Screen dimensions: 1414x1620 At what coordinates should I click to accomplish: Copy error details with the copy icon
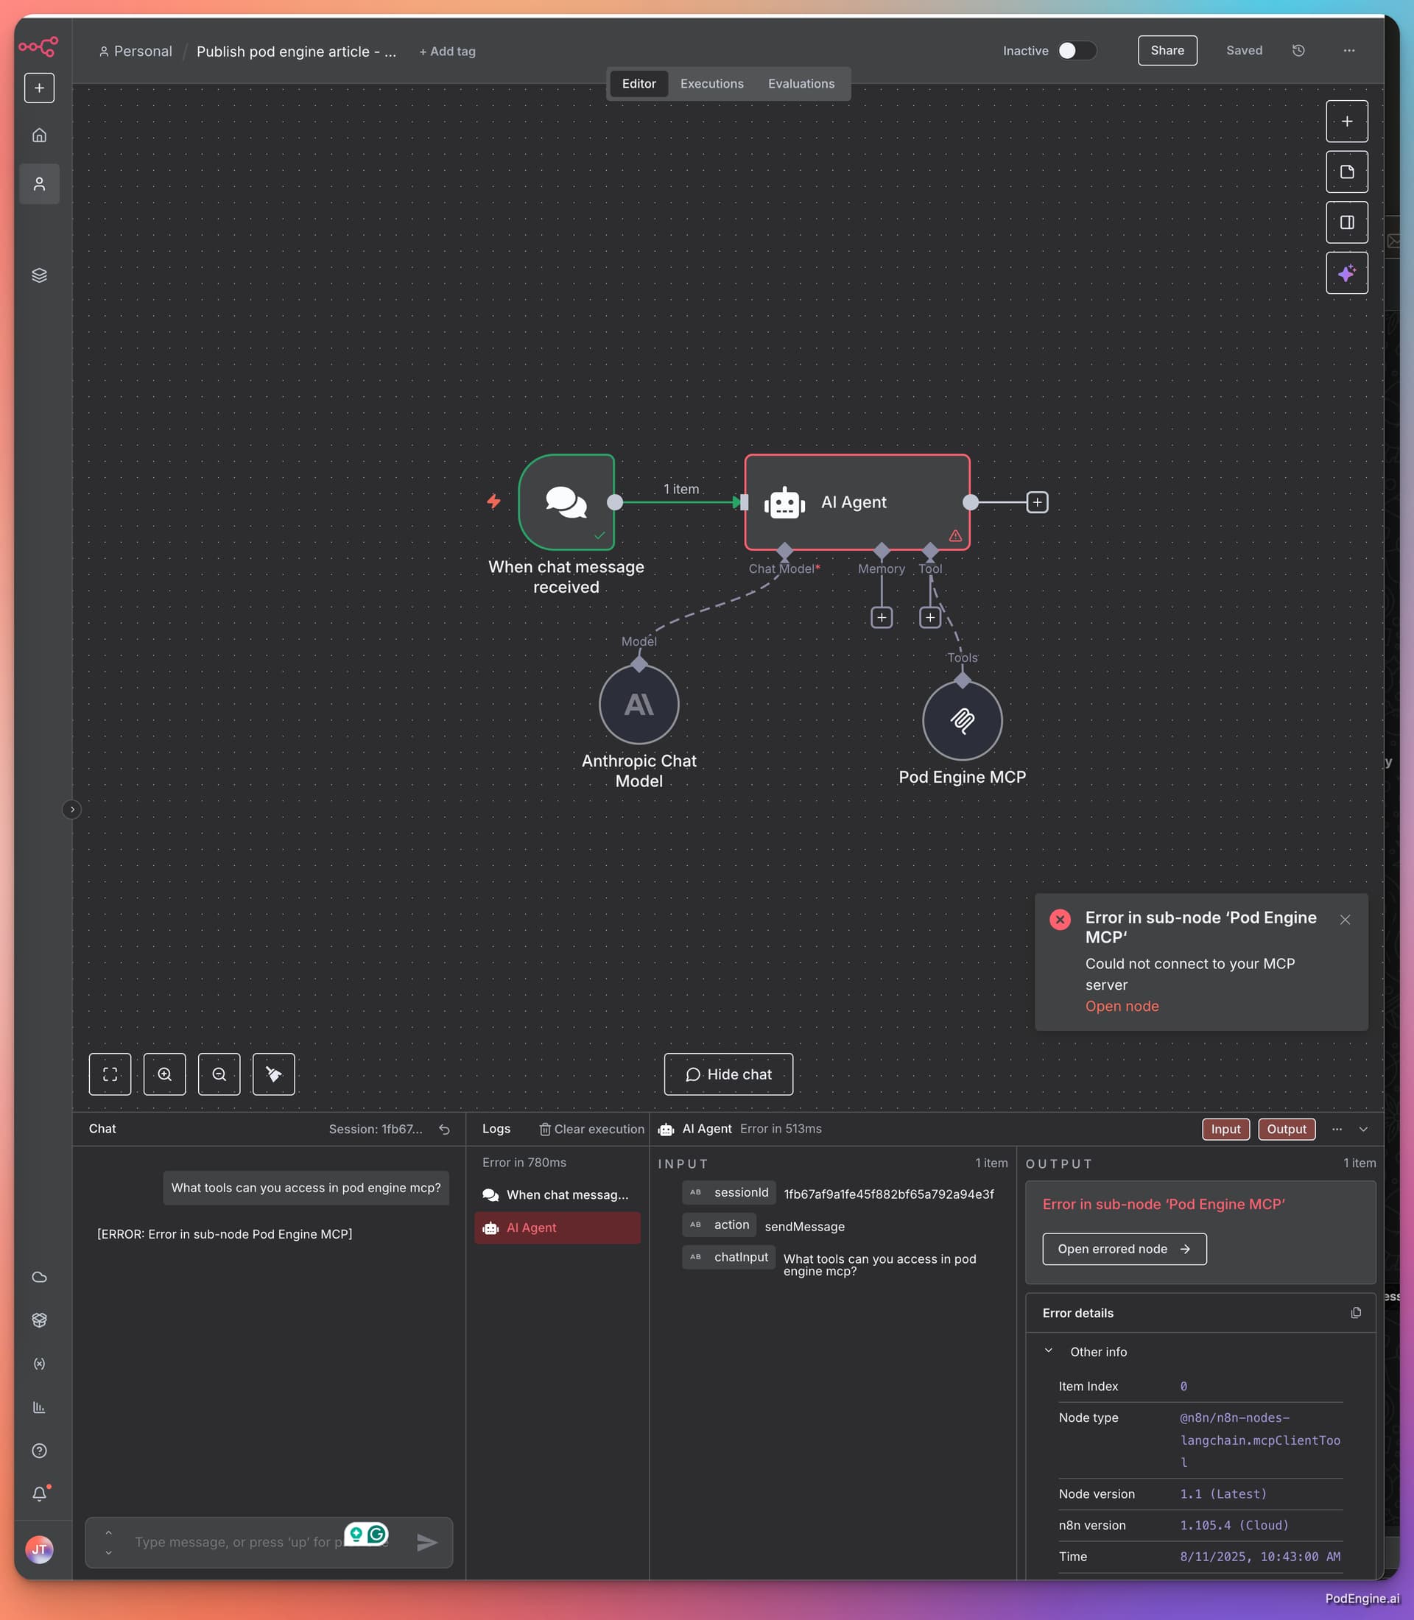[1356, 1312]
